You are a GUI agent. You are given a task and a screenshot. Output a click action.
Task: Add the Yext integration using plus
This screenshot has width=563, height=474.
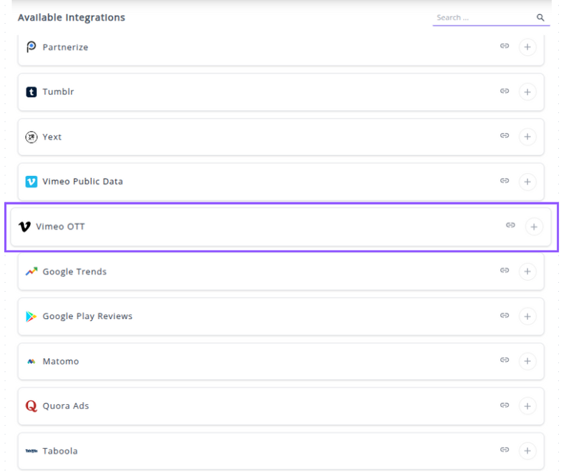point(527,137)
